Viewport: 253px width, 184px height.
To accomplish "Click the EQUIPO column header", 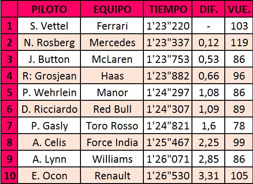I will (112, 9).
